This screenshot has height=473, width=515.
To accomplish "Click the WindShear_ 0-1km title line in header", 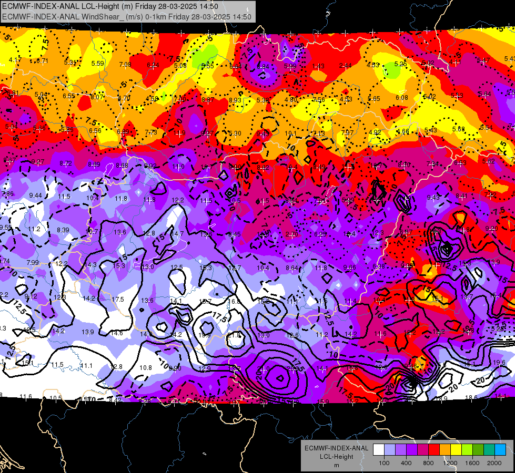I will click(x=126, y=17).
